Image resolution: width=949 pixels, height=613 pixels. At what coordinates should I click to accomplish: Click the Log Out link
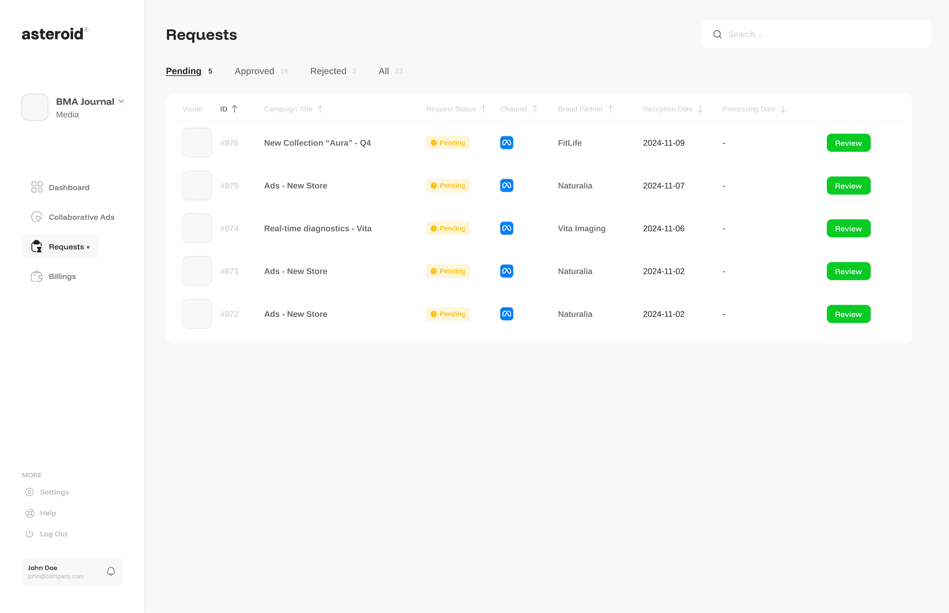point(46,534)
